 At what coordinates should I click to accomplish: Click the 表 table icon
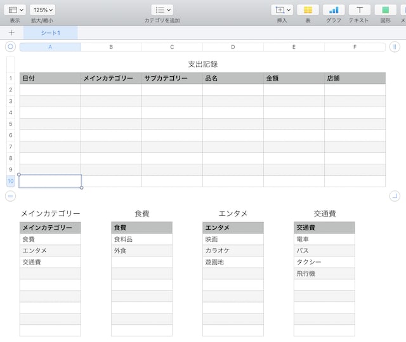[308, 10]
